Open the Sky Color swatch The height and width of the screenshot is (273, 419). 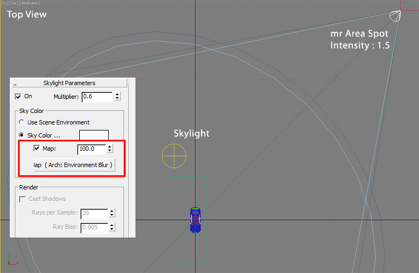coord(94,135)
